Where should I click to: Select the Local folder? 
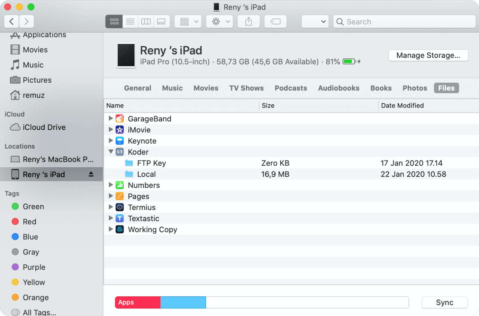pyautogui.click(x=291, y=174)
